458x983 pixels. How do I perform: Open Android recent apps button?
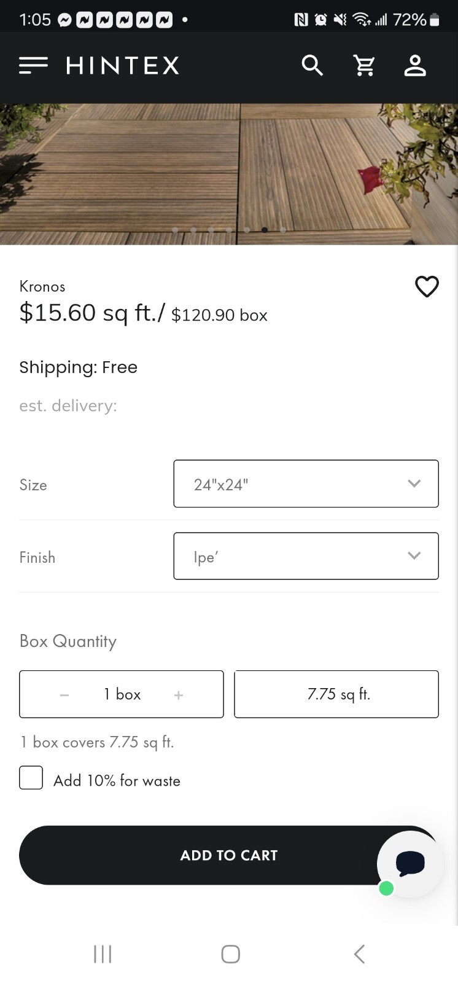103,954
